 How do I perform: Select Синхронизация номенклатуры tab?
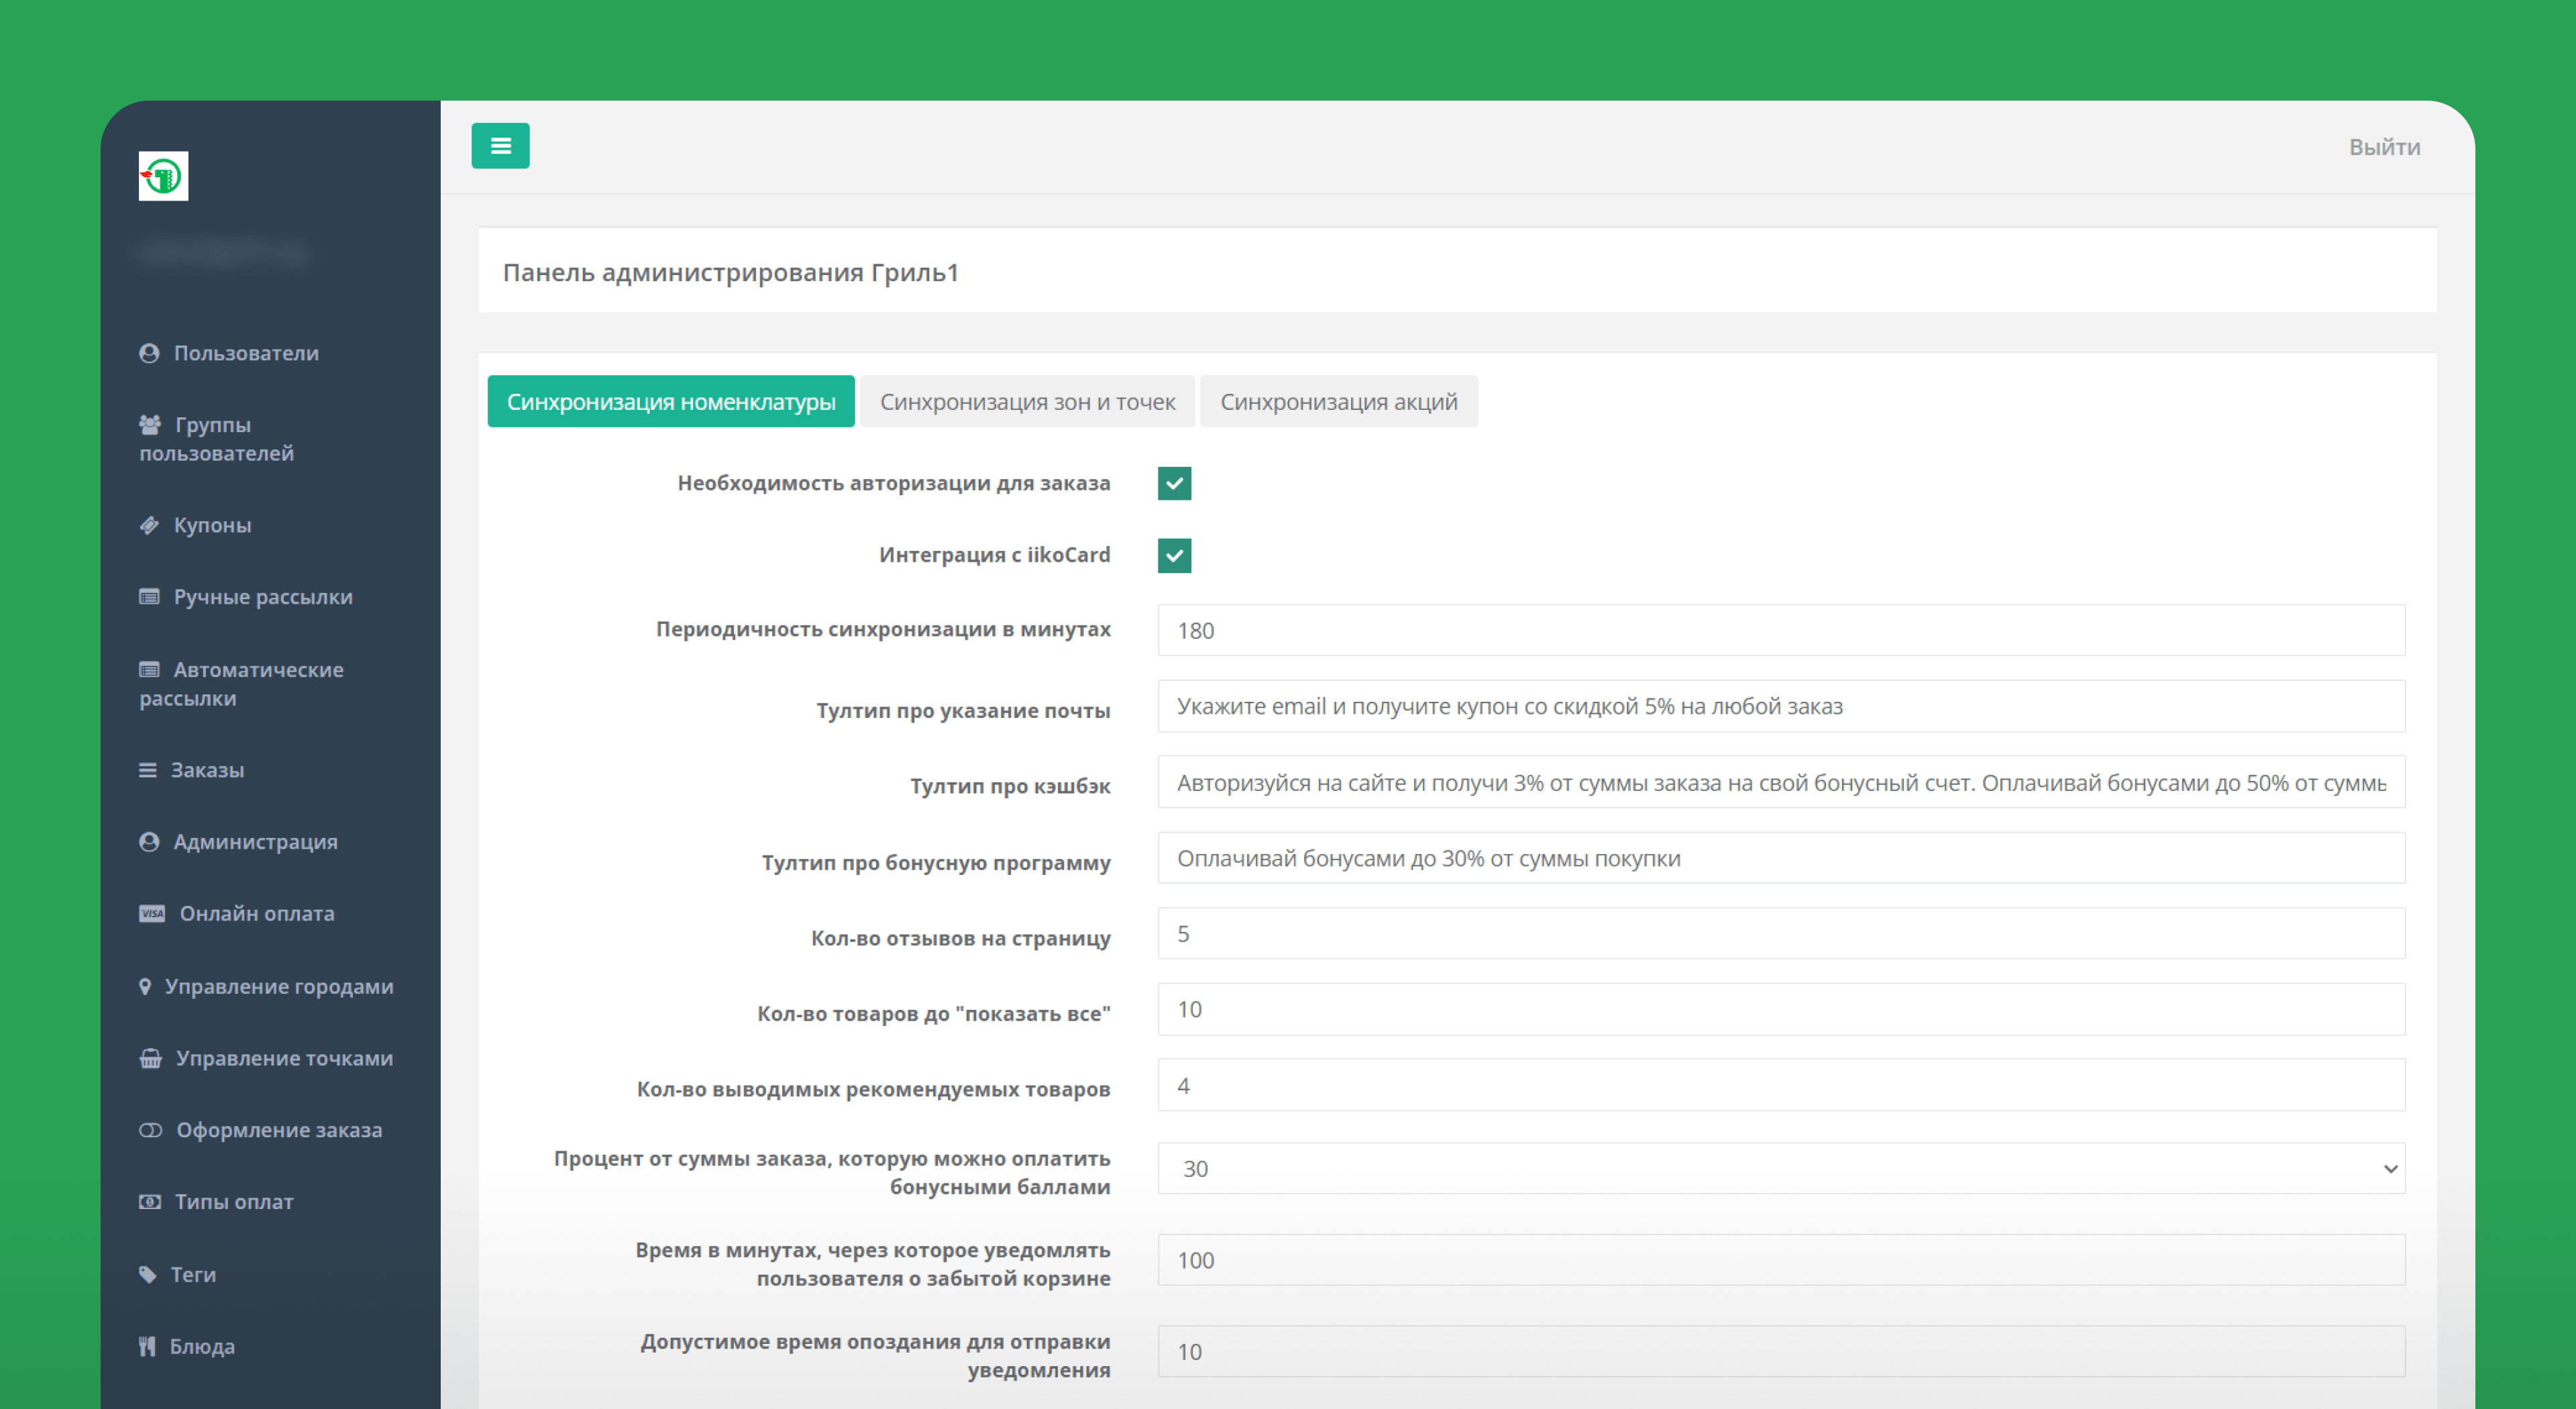(670, 402)
